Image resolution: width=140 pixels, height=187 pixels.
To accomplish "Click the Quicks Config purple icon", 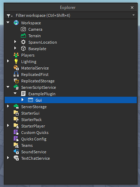I will coord(16,139).
